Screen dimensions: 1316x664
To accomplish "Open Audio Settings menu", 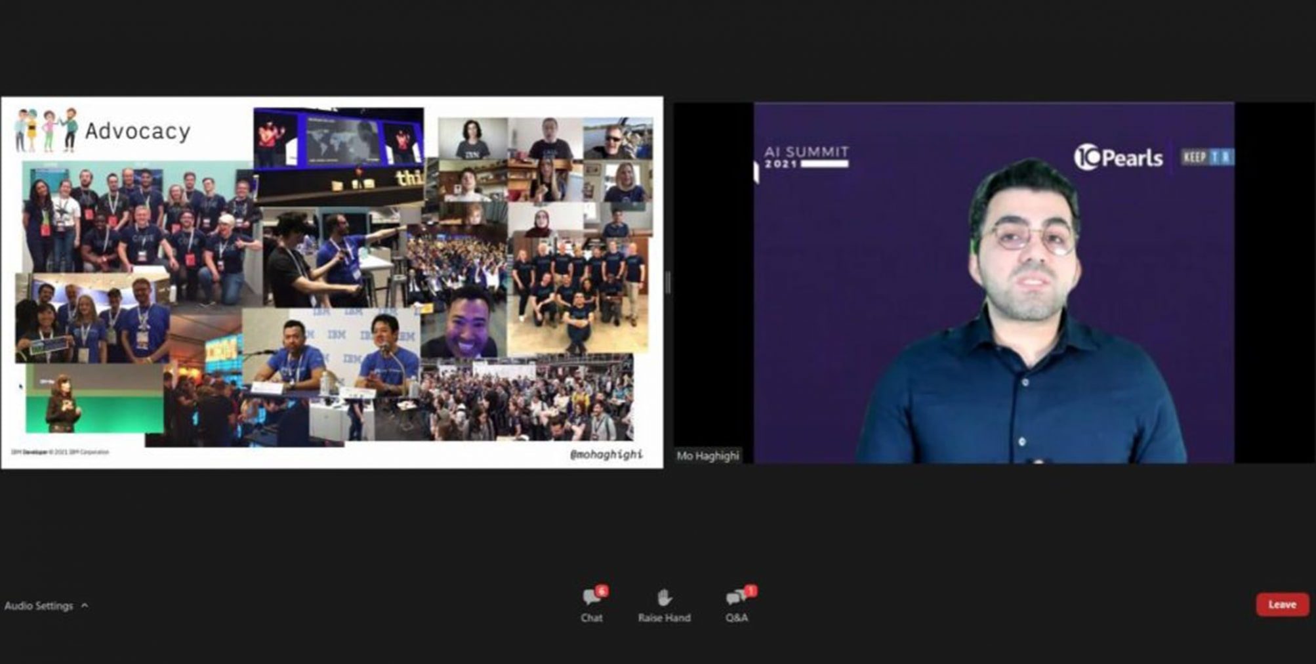I will tap(39, 606).
